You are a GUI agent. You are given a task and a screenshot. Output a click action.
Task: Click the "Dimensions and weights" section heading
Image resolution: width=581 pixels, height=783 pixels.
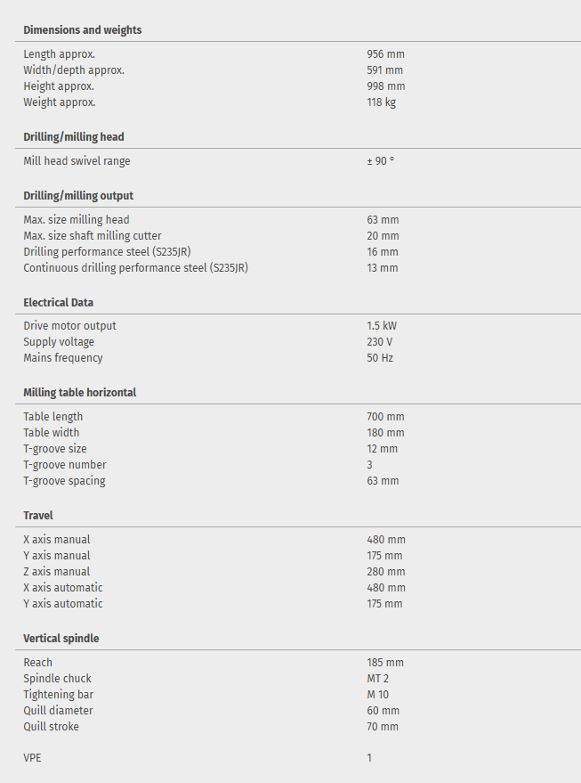point(82,30)
